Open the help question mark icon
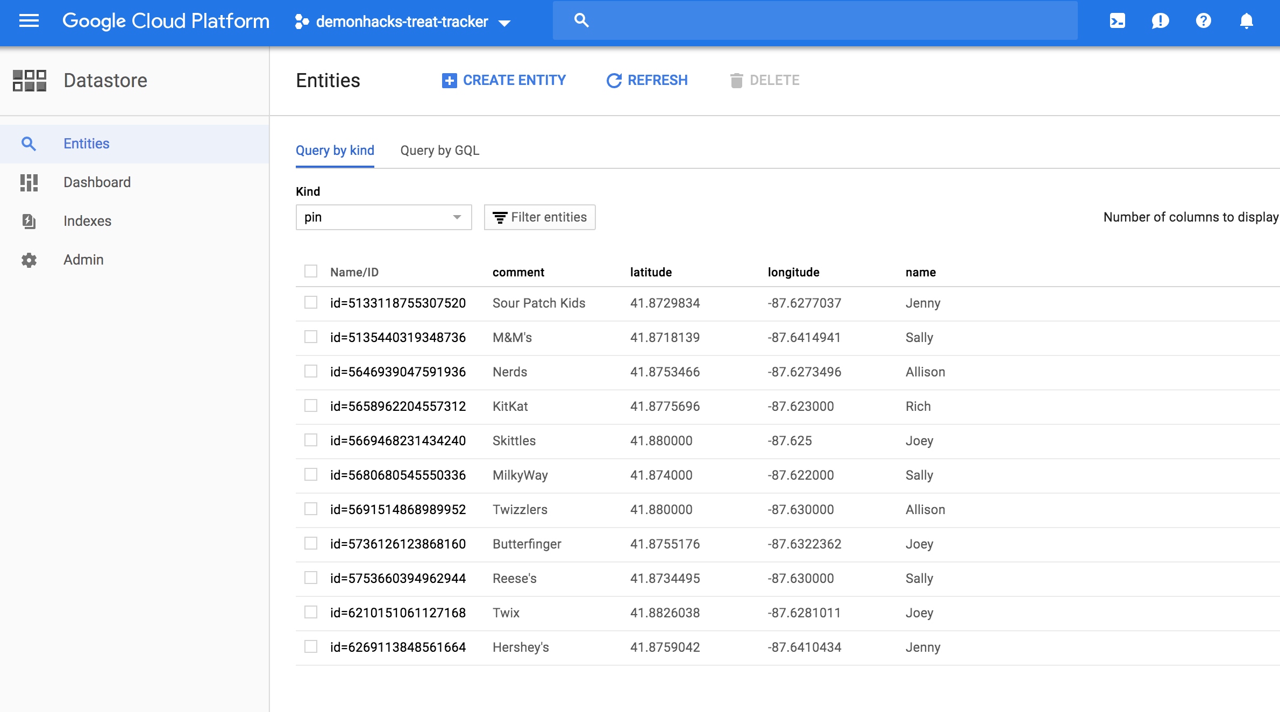Screen dimensions: 1280x712 1203,21
